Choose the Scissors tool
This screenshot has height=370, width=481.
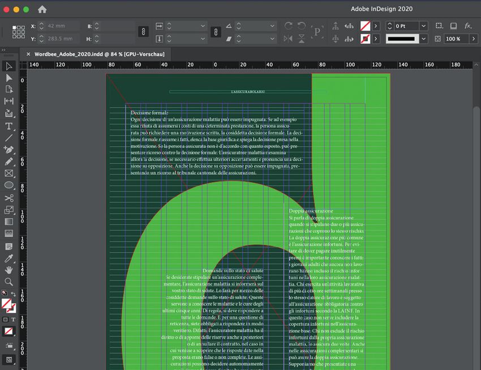(9, 198)
